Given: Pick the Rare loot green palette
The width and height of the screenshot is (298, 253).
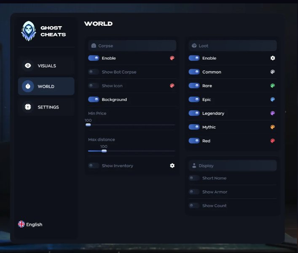Looking at the screenshot, I should click(x=273, y=86).
